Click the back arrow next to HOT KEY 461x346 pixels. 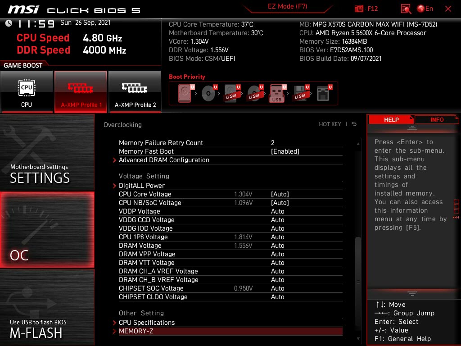354,124
